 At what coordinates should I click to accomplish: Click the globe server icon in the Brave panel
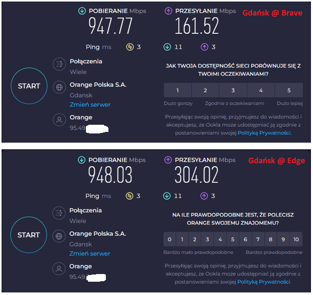[60, 87]
